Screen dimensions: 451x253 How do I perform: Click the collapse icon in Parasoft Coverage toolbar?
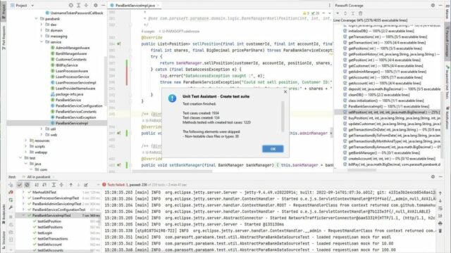tap(353, 13)
